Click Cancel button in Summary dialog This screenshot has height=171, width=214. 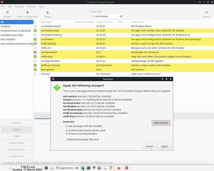tap(149, 146)
